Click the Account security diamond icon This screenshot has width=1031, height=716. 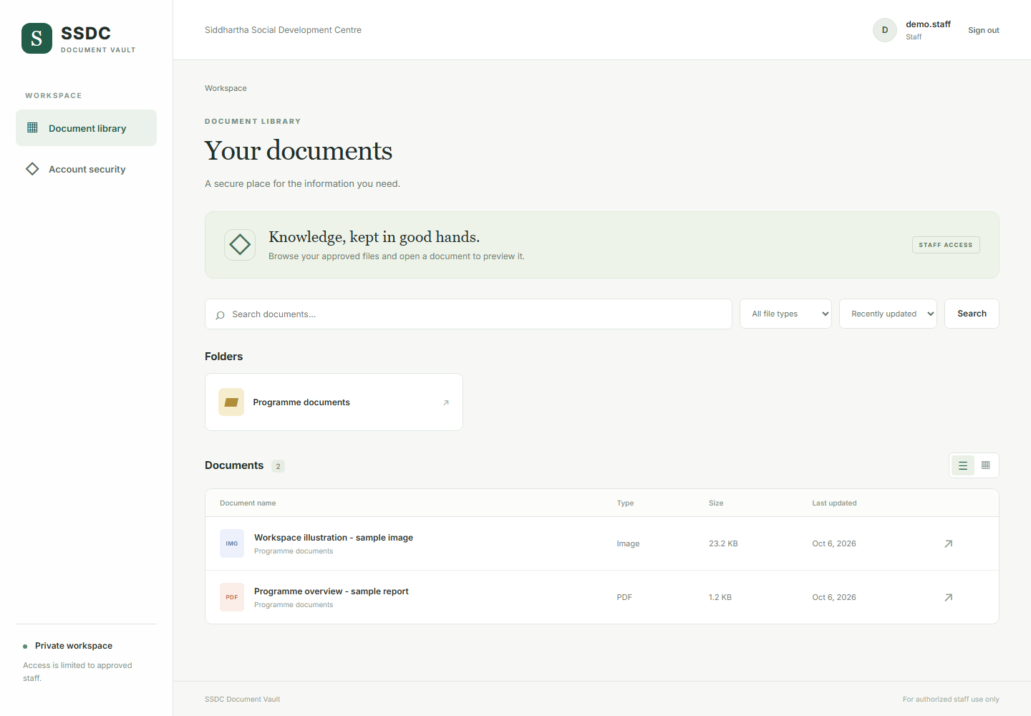[x=32, y=169]
